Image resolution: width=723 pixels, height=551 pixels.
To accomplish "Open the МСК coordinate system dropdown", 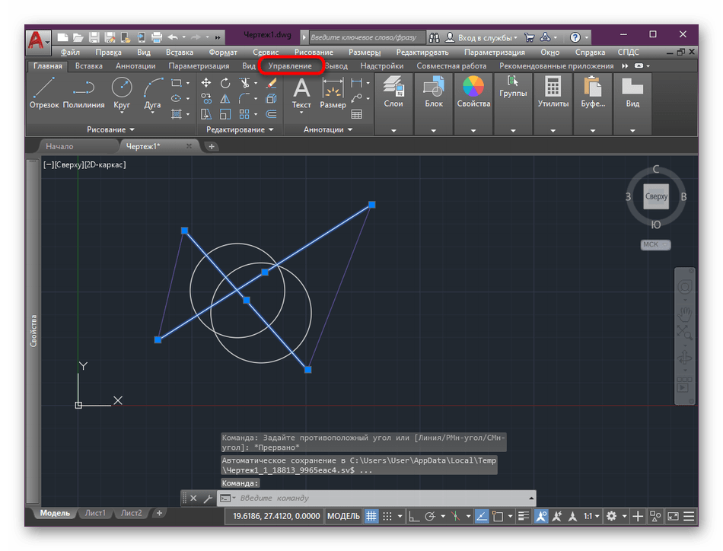I will point(655,245).
